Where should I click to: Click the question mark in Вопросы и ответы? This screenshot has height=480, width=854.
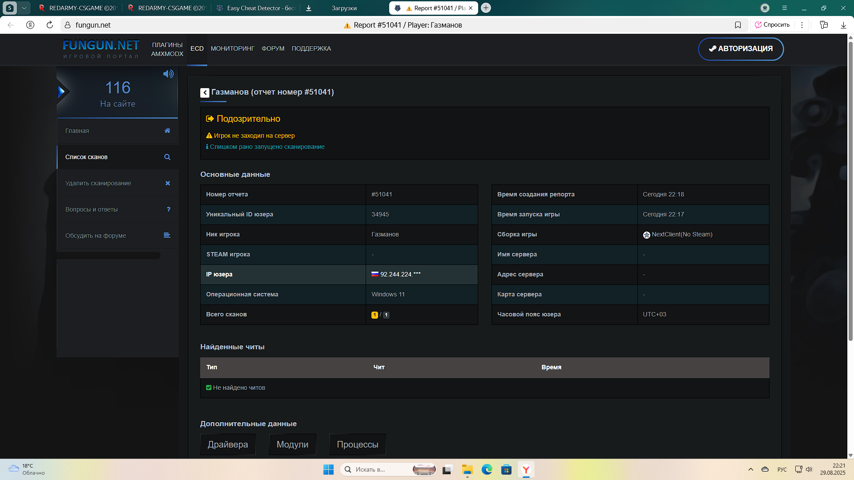click(169, 209)
